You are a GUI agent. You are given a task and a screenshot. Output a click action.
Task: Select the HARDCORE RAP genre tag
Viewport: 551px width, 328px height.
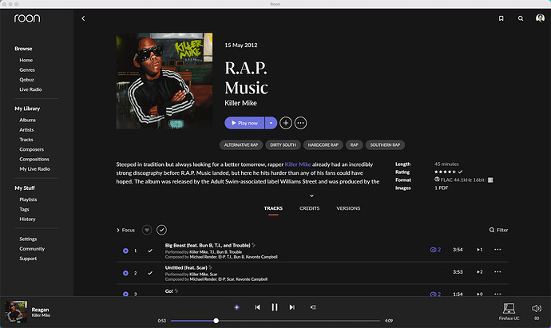click(323, 145)
